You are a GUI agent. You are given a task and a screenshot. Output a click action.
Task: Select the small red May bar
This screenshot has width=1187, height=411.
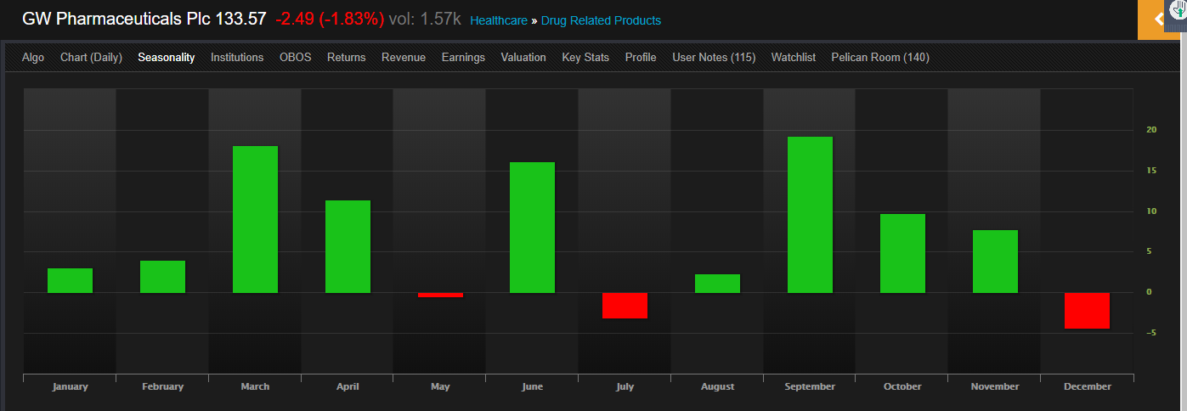(x=440, y=295)
